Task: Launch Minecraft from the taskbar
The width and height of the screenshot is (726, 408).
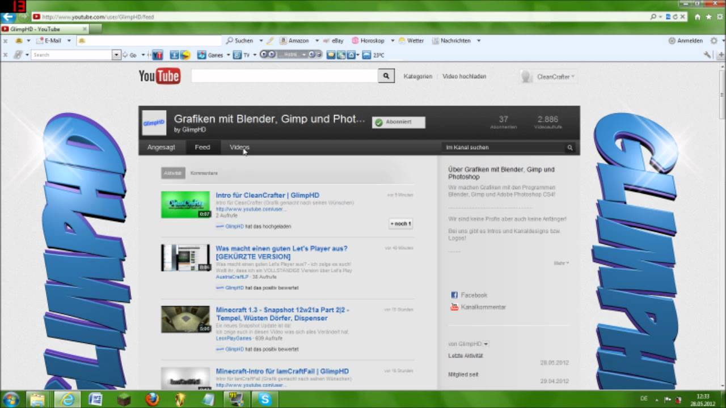Action: (x=124, y=399)
